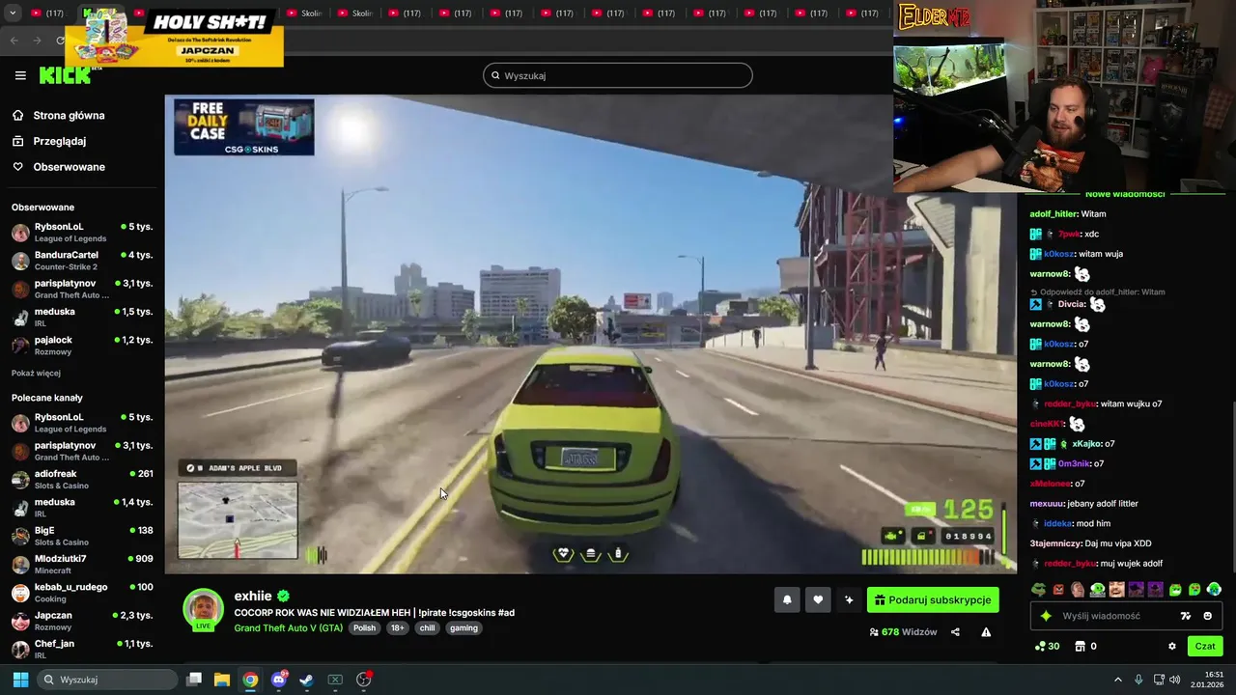Click the Kick logo
Image resolution: width=1236 pixels, height=695 pixels.
65,75
